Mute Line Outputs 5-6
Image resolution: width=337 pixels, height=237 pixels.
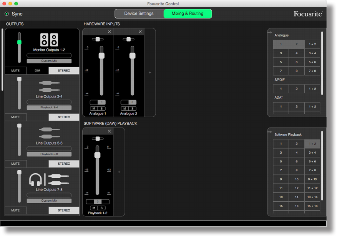coord(15,164)
